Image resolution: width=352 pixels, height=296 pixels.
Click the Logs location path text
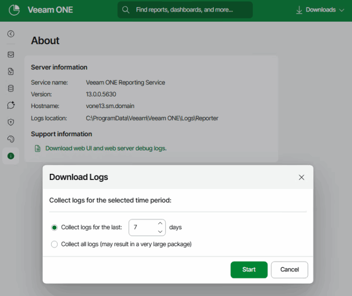point(152,118)
